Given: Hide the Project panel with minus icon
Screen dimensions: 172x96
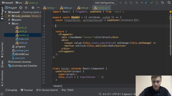Looking at the screenshot, I should pos(38,8).
